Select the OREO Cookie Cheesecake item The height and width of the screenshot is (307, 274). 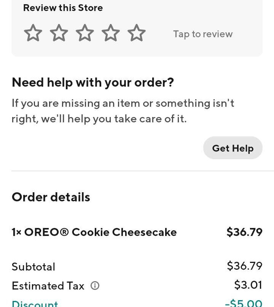[x=94, y=232]
